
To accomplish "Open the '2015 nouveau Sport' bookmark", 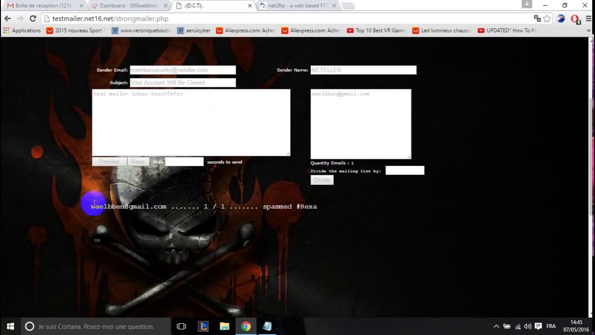I will point(77,31).
